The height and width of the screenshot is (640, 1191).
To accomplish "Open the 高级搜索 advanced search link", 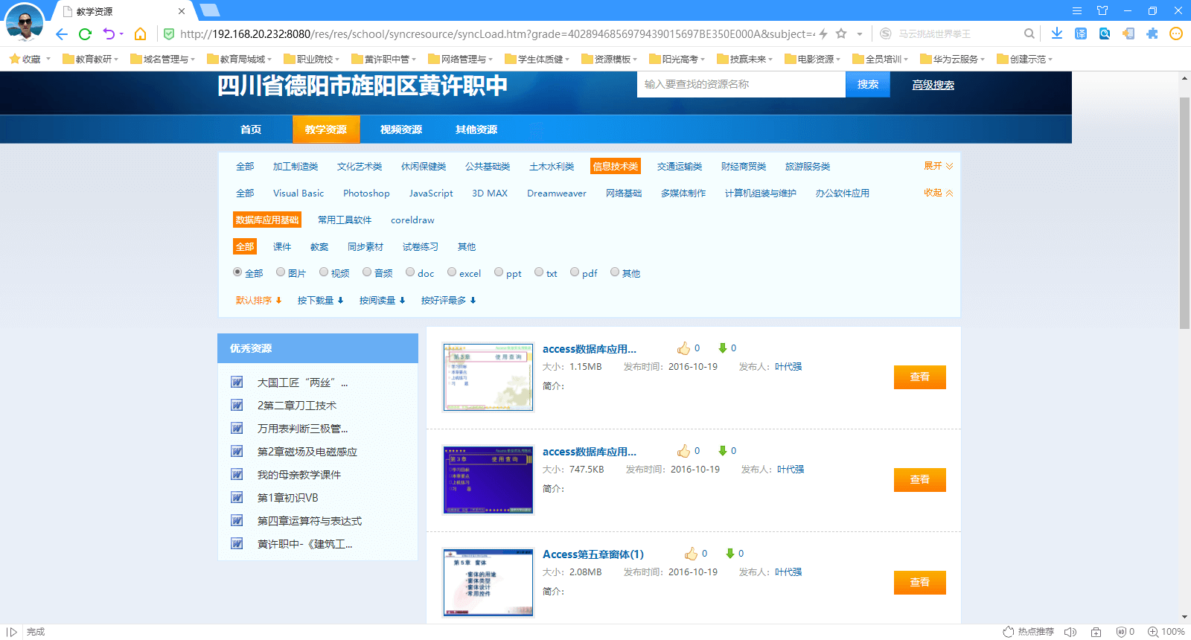I will pos(933,85).
